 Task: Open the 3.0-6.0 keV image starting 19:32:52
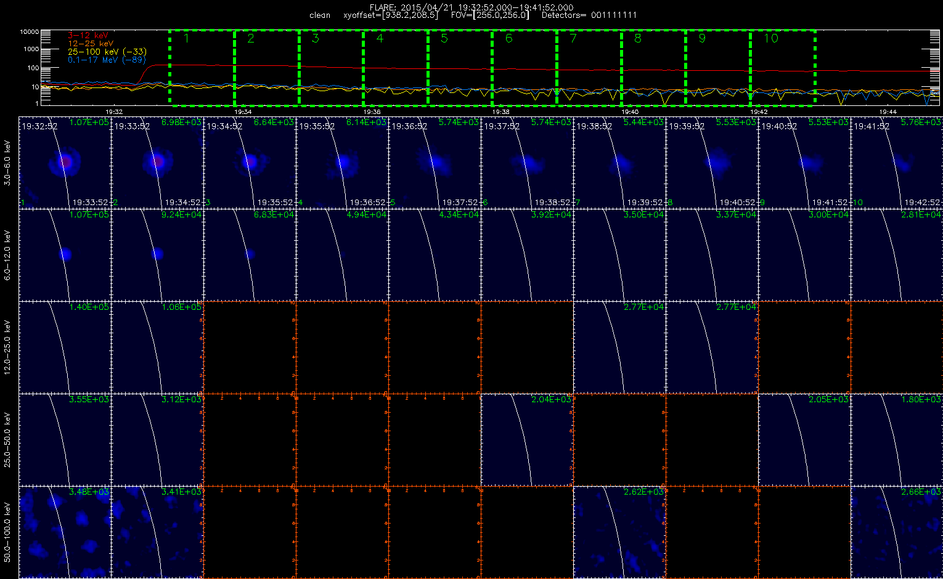65,162
